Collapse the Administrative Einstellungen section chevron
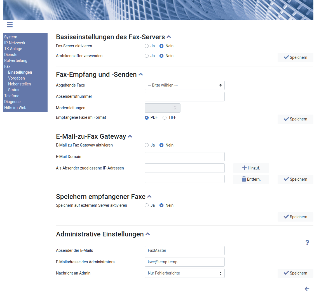This screenshot has width=319, height=293. (148, 234)
